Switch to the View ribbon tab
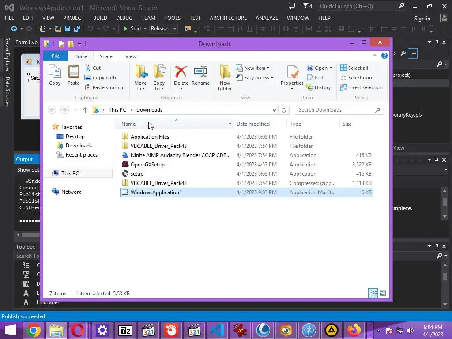Image resolution: width=452 pixels, height=339 pixels. pyautogui.click(x=131, y=56)
